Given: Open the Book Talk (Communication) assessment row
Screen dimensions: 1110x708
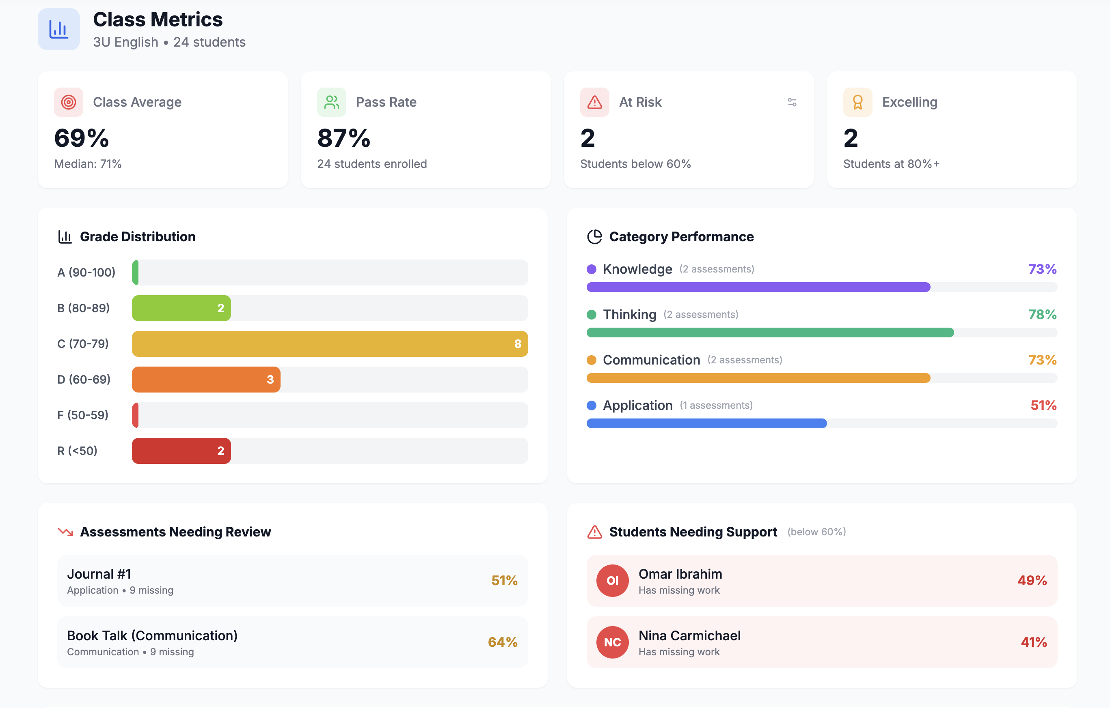Looking at the screenshot, I should pyautogui.click(x=292, y=642).
